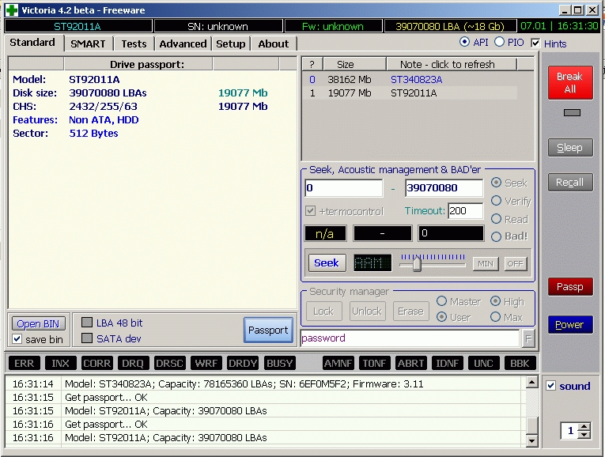Click the small LED under Break All
Viewport: 605px width, 457px height.
tap(572, 112)
